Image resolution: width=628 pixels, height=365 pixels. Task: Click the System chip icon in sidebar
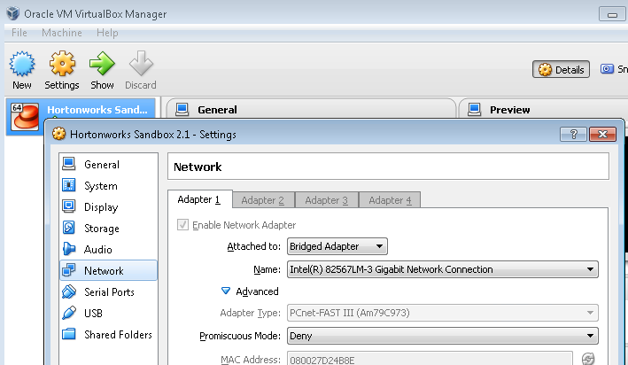point(69,185)
